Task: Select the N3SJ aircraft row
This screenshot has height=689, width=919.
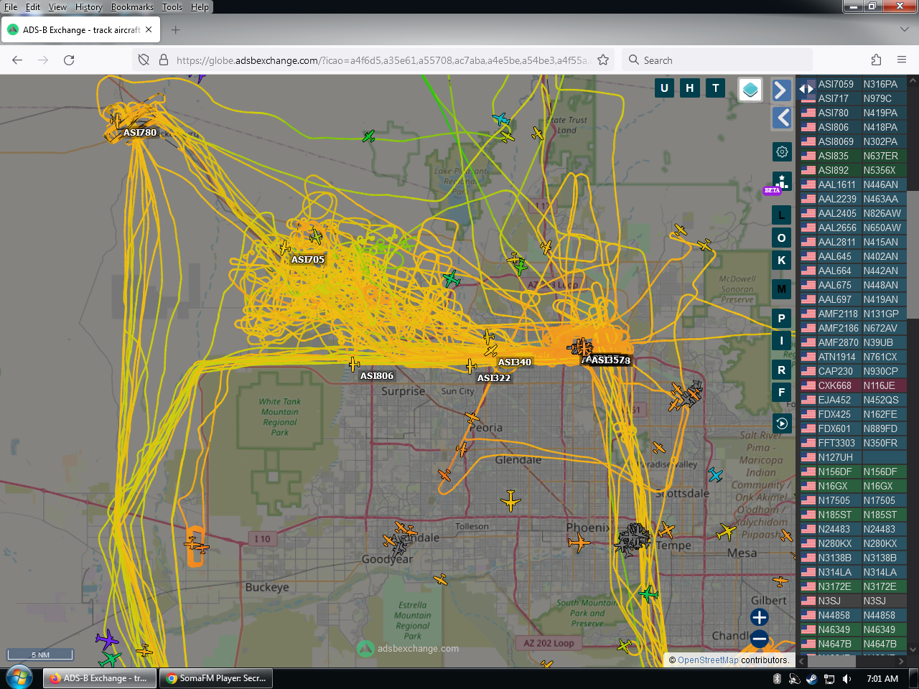Action: 853,601
